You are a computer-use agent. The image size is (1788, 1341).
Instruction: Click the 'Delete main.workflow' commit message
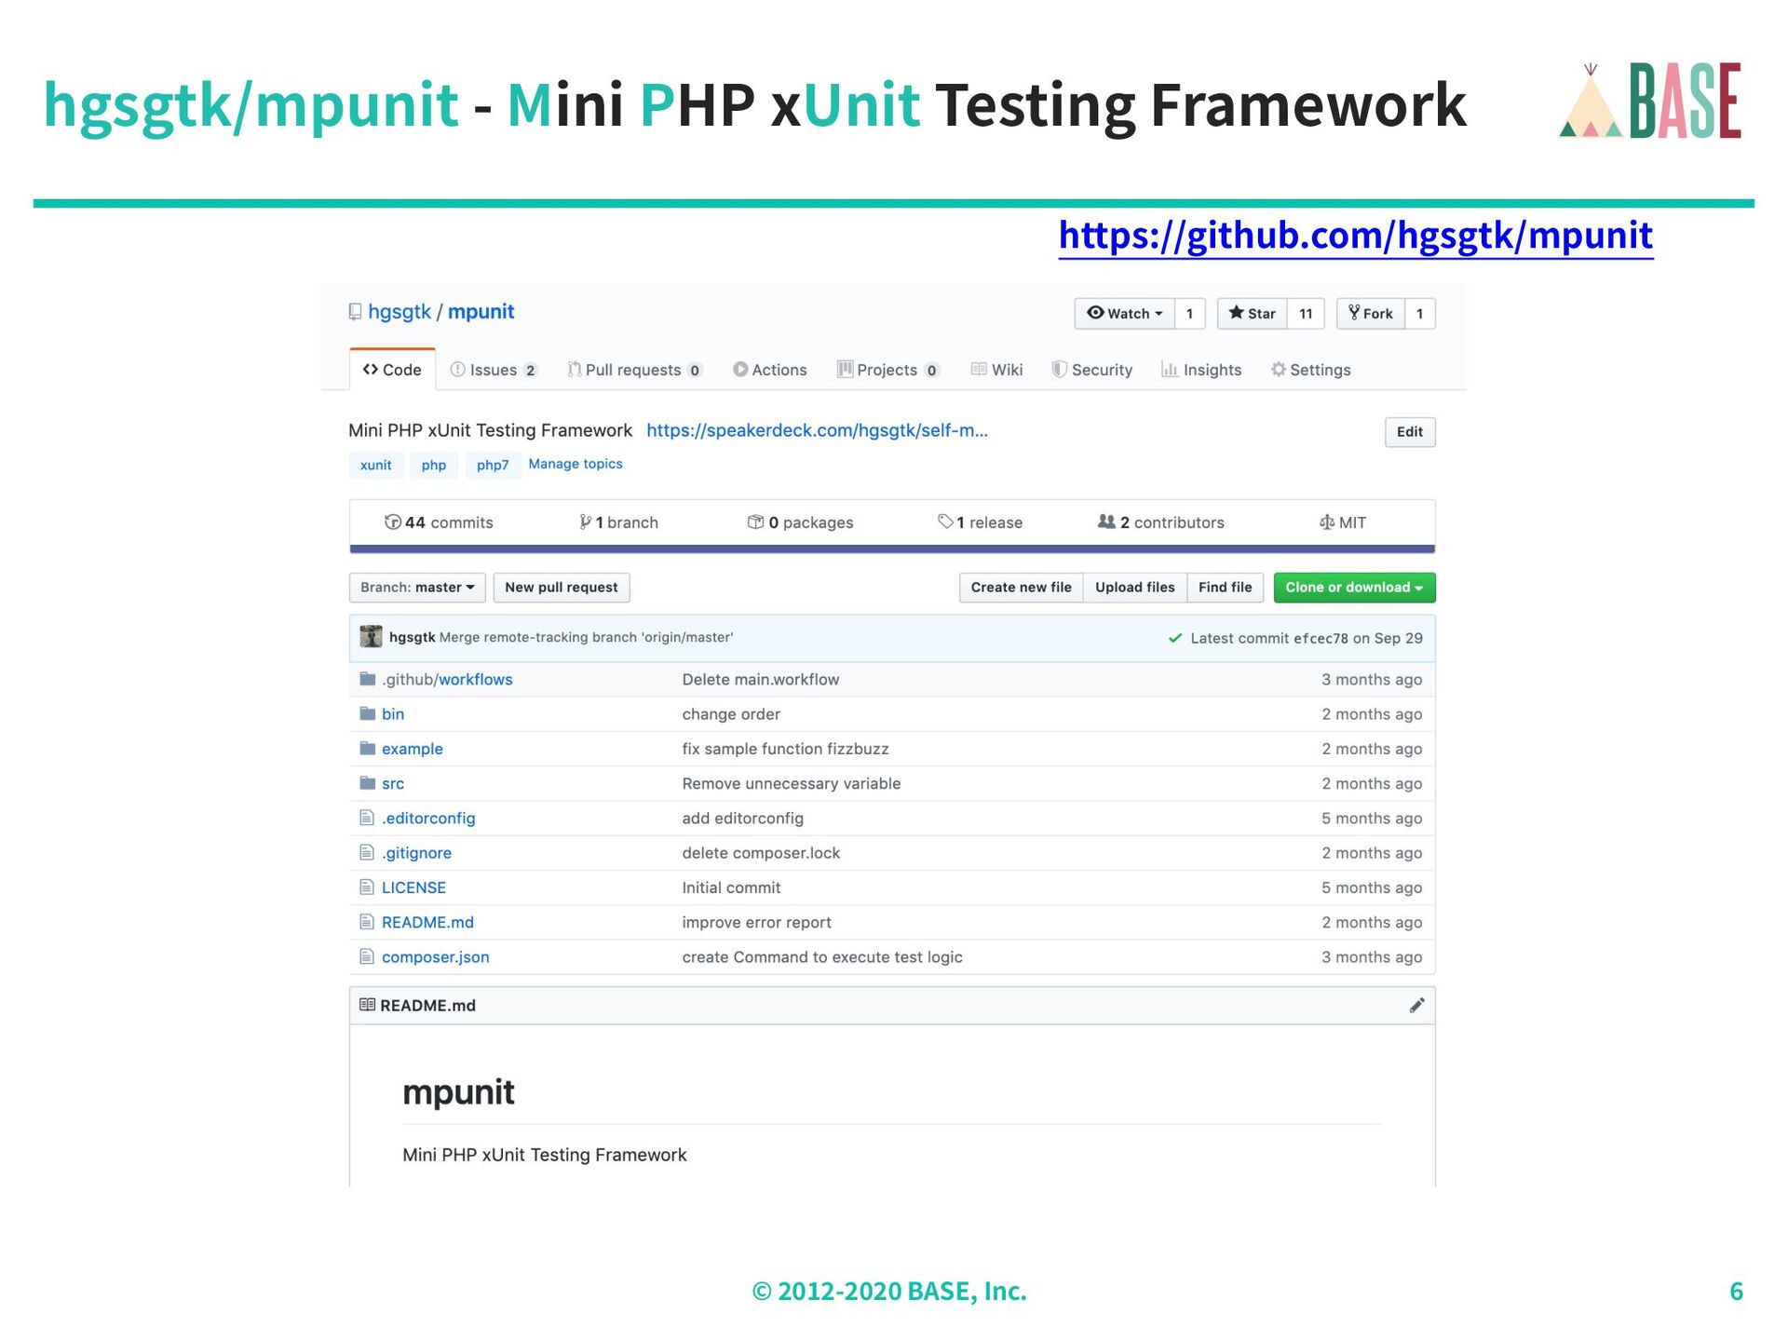(760, 680)
